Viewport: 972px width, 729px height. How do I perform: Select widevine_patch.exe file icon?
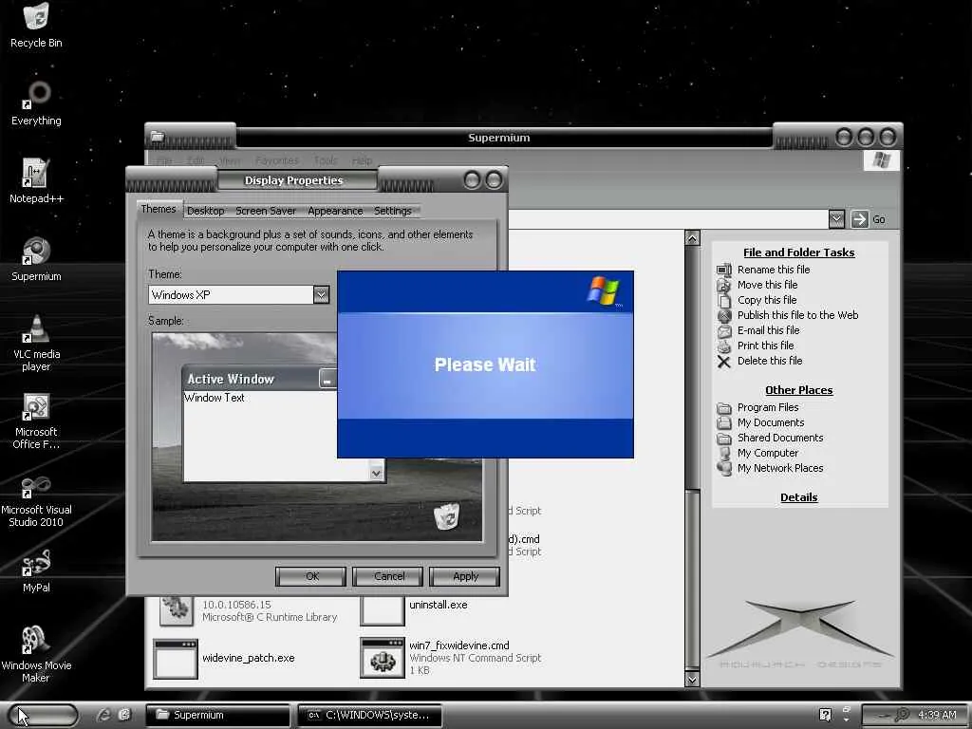tap(176, 659)
